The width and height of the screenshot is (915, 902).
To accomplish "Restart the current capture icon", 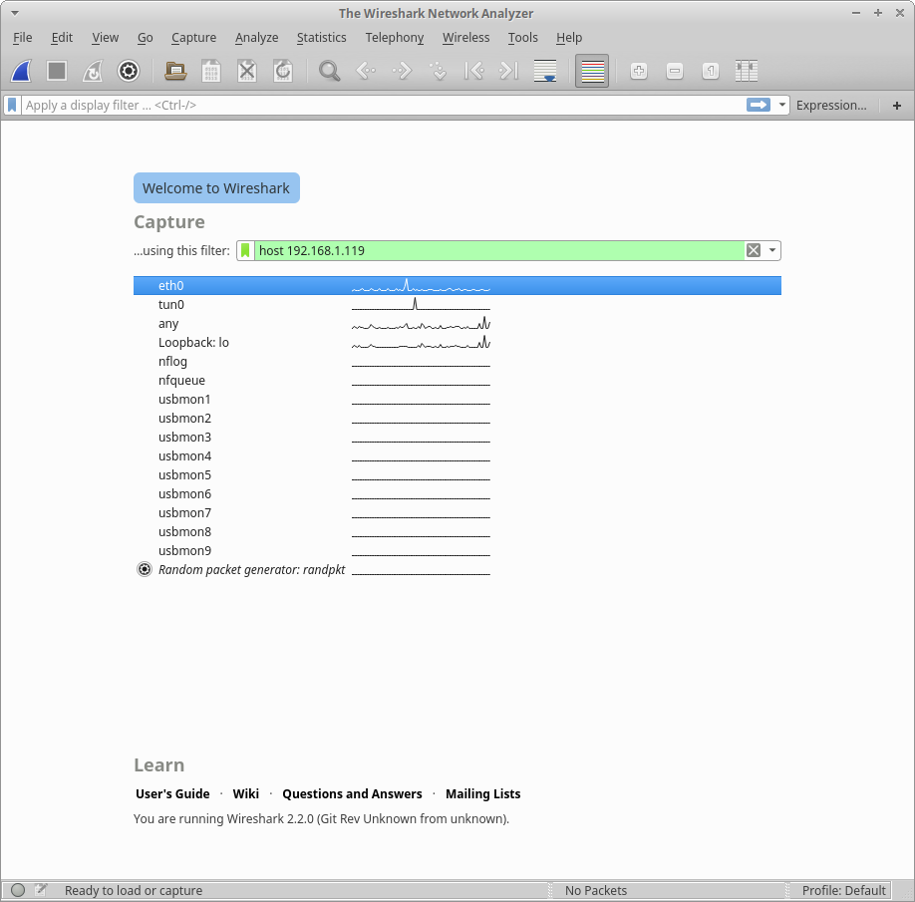I will pyautogui.click(x=93, y=71).
